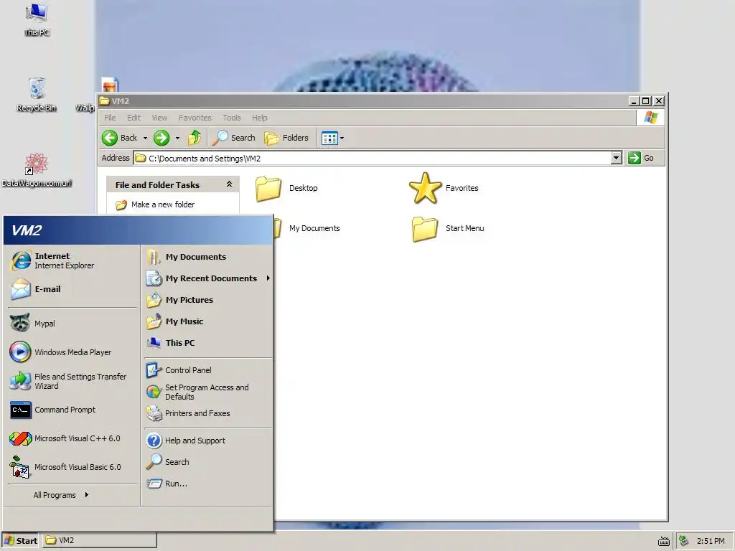Select the Recycle Bin desktop icon

[37, 95]
